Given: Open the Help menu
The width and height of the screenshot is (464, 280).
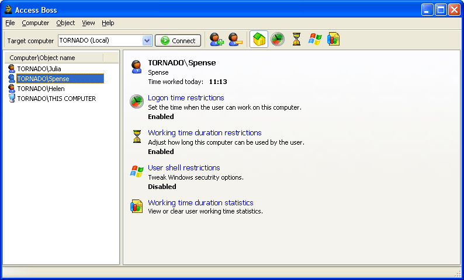Looking at the screenshot, I should (108, 23).
